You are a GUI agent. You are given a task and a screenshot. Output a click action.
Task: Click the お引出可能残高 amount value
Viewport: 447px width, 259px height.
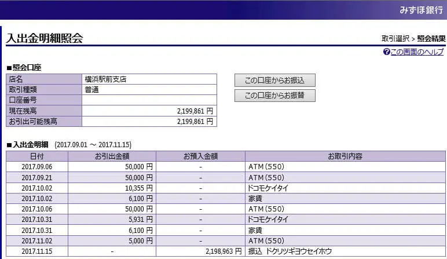click(195, 122)
